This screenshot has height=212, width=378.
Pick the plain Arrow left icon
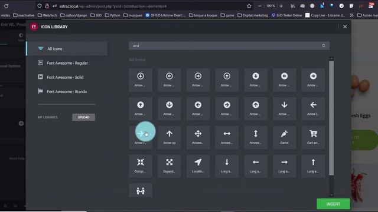coord(313,108)
